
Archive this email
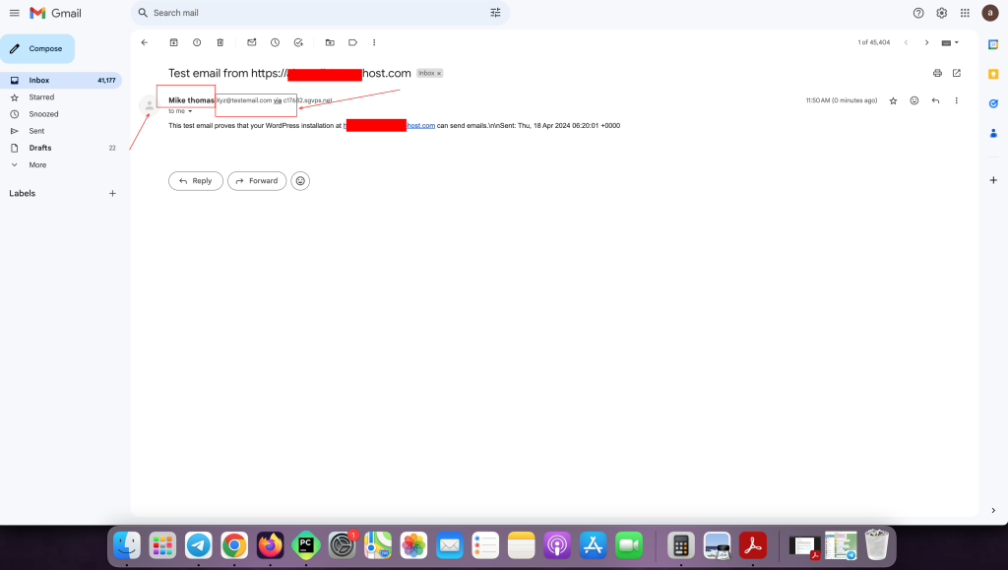[x=173, y=42]
